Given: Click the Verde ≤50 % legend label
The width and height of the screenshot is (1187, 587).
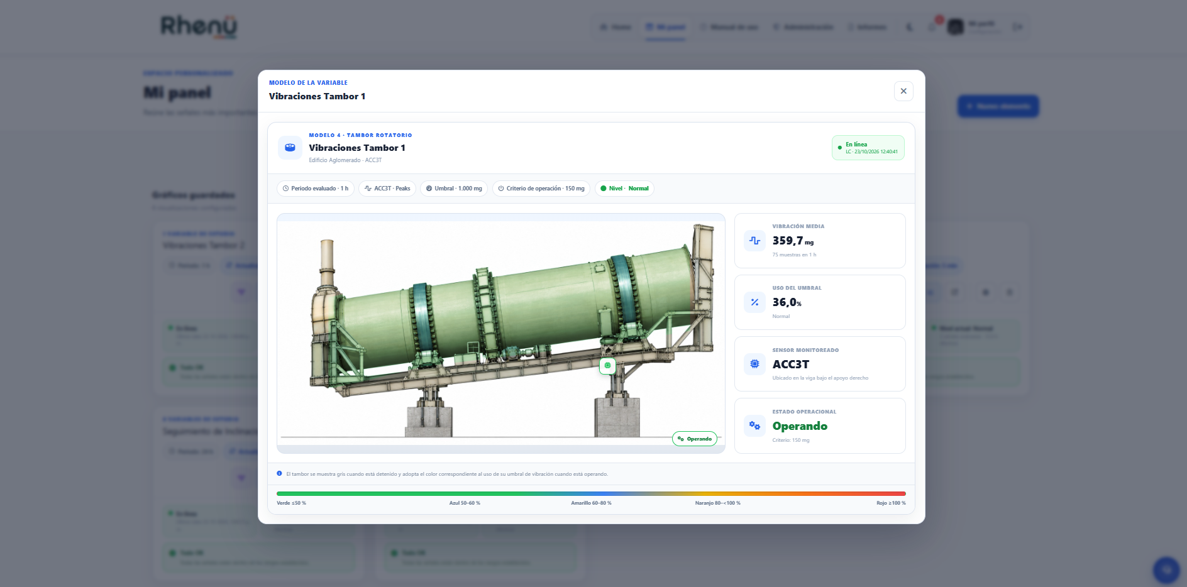Looking at the screenshot, I should pos(292,503).
